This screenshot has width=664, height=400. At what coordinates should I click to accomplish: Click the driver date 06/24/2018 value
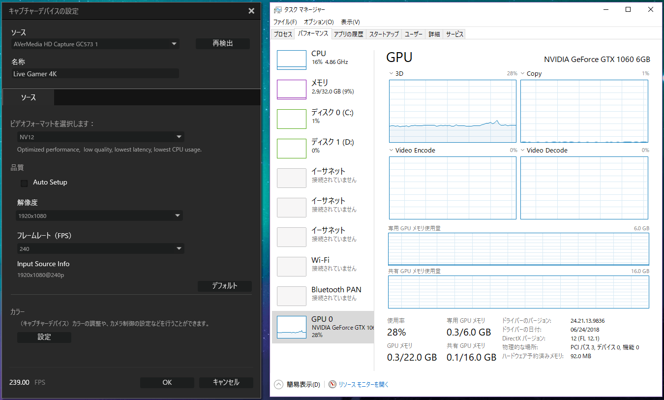coord(585,330)
